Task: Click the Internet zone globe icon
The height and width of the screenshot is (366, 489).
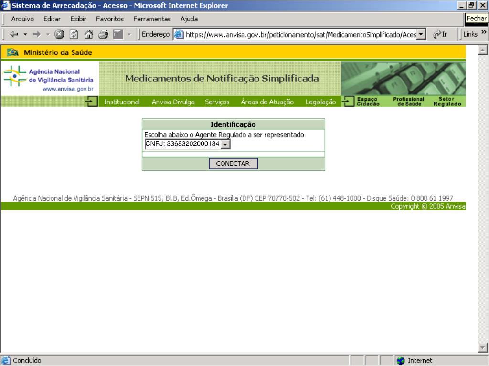Action: click(x=401, y=361)
